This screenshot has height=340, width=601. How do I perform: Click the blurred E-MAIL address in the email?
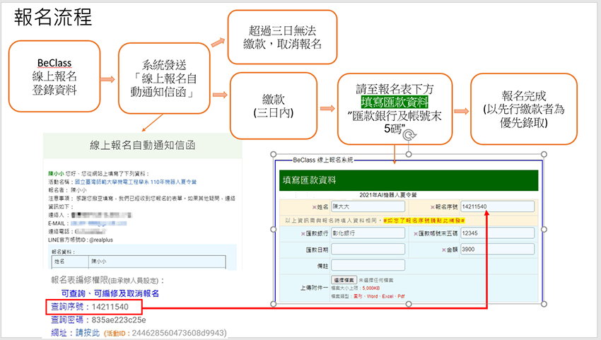(x=98, y=223)
